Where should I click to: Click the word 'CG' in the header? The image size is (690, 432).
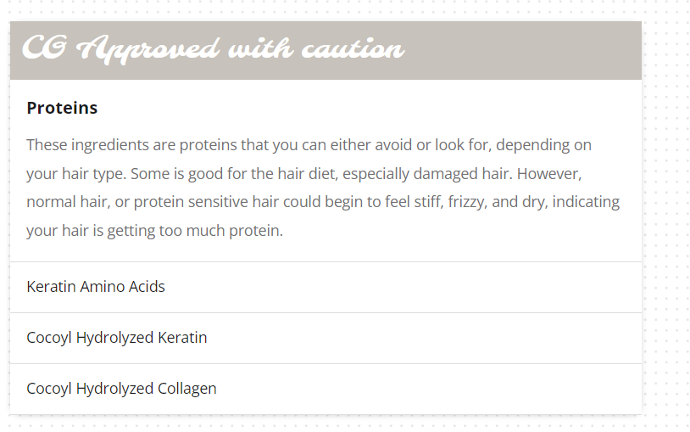(45, 48)
